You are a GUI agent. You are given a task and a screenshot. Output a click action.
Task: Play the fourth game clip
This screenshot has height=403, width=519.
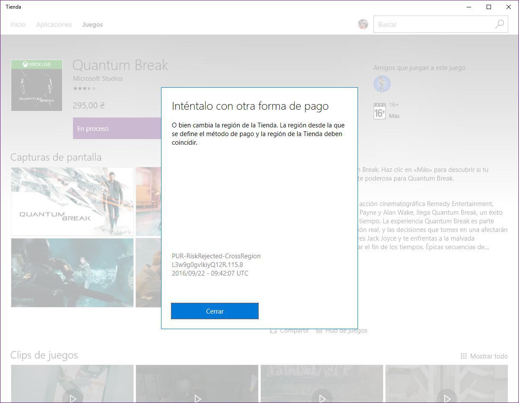pyautogui.click(x=446, y=397)
